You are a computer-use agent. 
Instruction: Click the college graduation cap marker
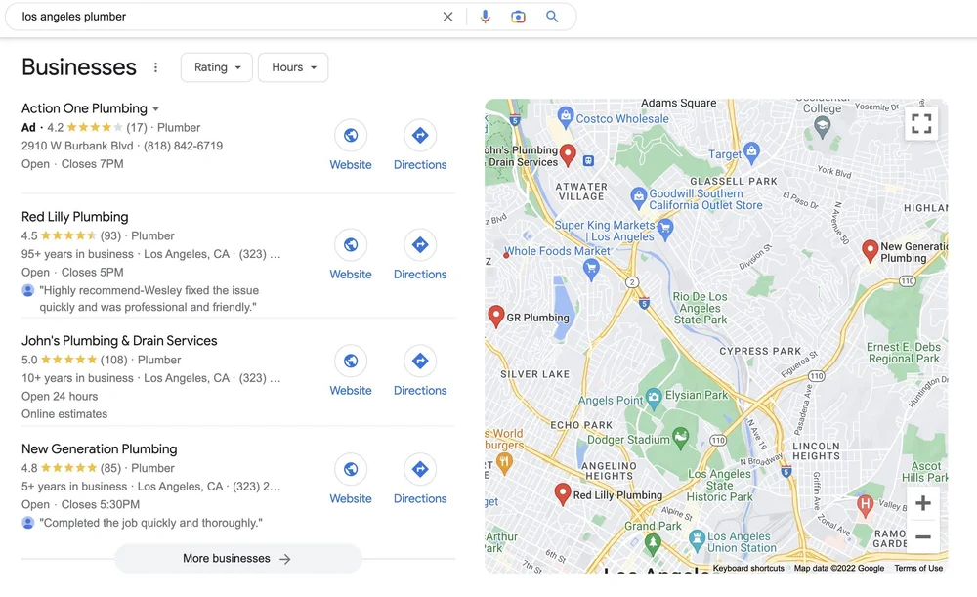(x=823, y=127)
